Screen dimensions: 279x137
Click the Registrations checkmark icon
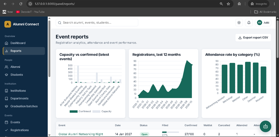tap(7, 130)
